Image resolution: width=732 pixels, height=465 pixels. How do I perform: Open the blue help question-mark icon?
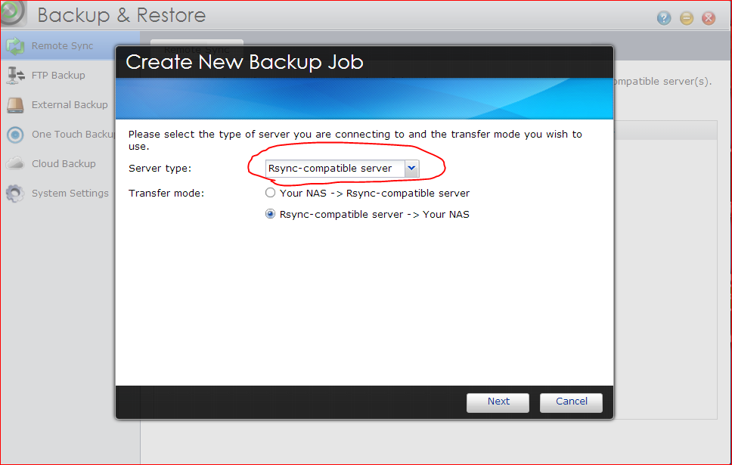(x=664, y=18)
